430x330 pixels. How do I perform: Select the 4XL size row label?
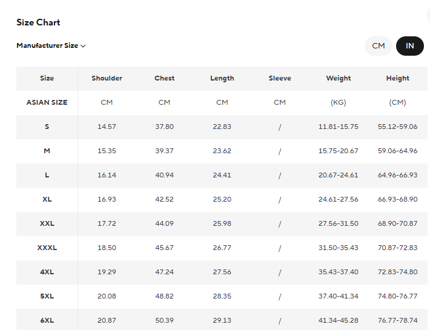[x=47, y=272]
